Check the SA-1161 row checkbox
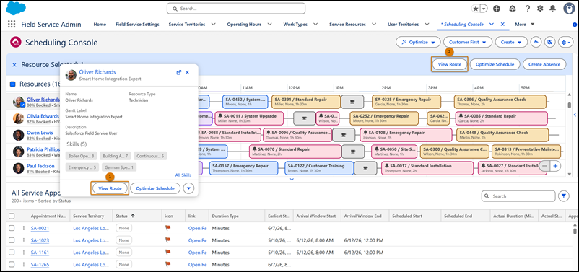Image resolution: width=579 pixels, height=272 pixels. coord(12,253)
